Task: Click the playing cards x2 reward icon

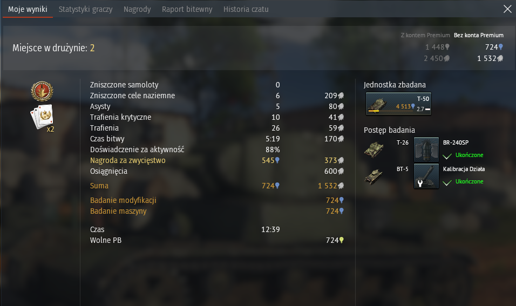Action: (42, 118)
